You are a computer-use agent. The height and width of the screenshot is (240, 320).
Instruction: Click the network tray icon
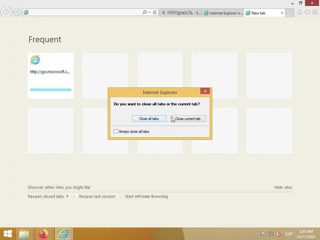tap(271, 234)
